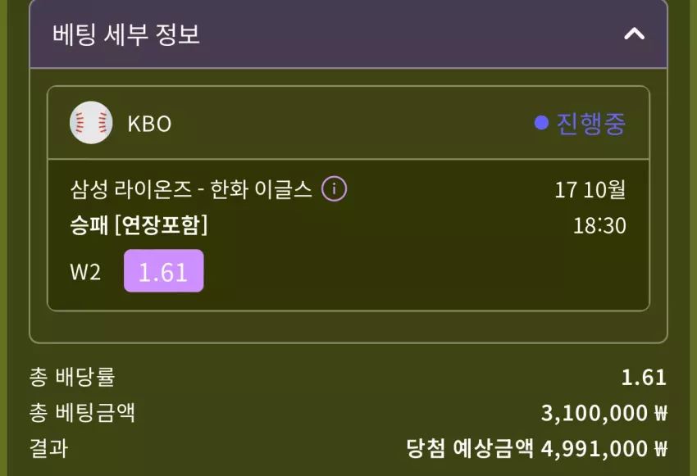Viewport: 697px width, 476px height.
Task: Open the match info circle icon
Action: pyautogui.click(x=334, y=188)
